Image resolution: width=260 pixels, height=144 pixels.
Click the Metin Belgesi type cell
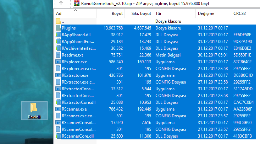(x=168, y=55)
